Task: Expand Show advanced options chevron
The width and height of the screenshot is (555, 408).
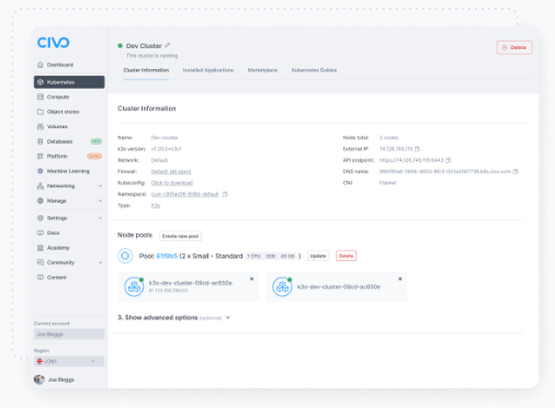Action: [x=228, y=318]
